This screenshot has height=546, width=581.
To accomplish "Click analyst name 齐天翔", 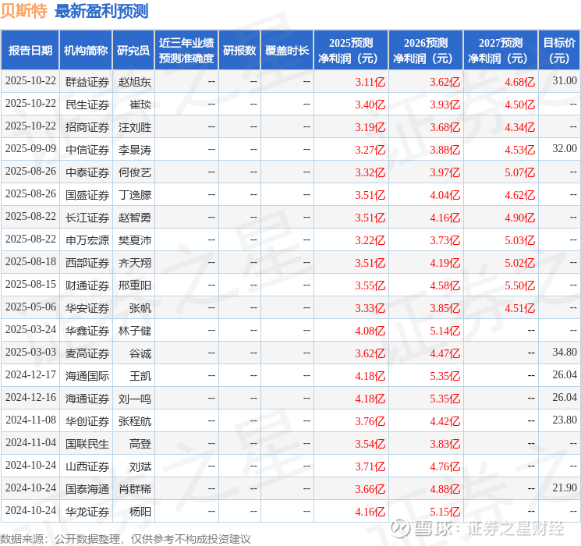I will 135,263.
